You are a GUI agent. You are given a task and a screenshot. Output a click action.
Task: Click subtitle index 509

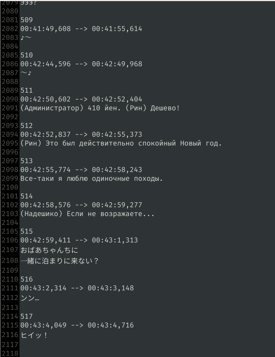point(27,20)
